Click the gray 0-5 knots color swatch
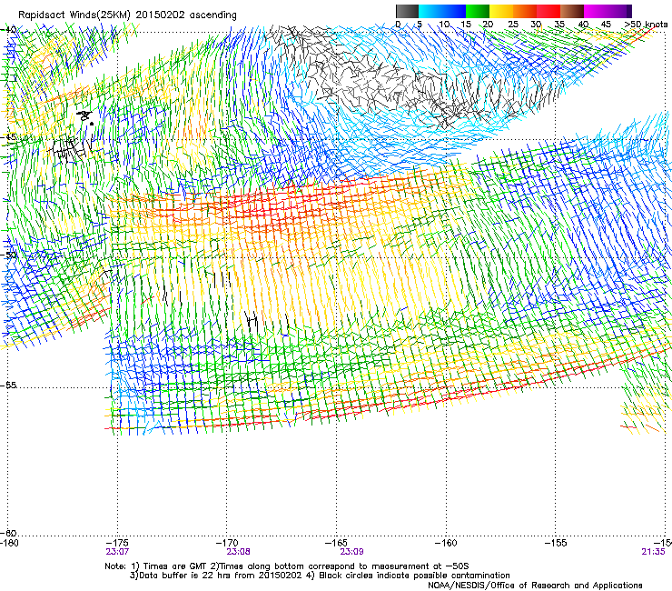672x591 pixels. [407, 11]
